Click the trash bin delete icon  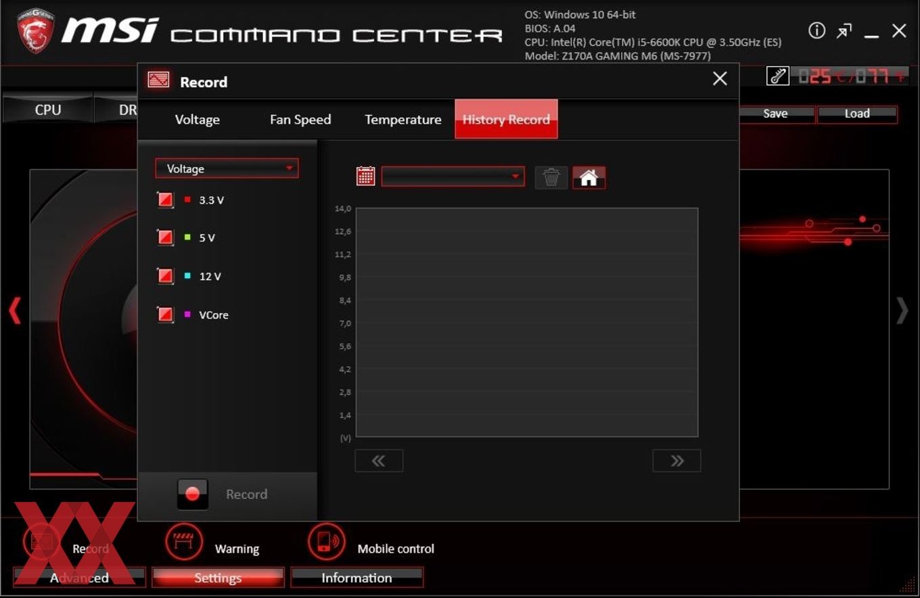point(551,177)
